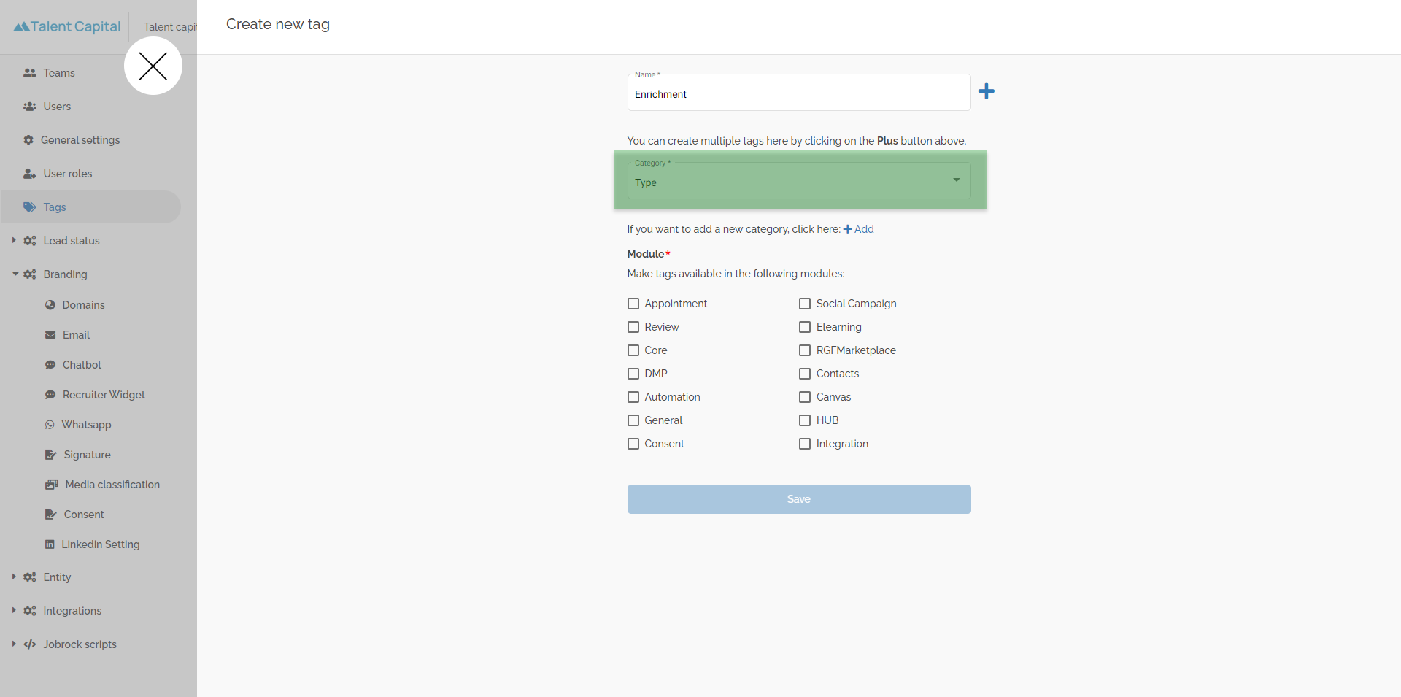The width and height of the screenshot is (1401, 697).
Task: Check the Canvas module checkbox
Action: 805,397
